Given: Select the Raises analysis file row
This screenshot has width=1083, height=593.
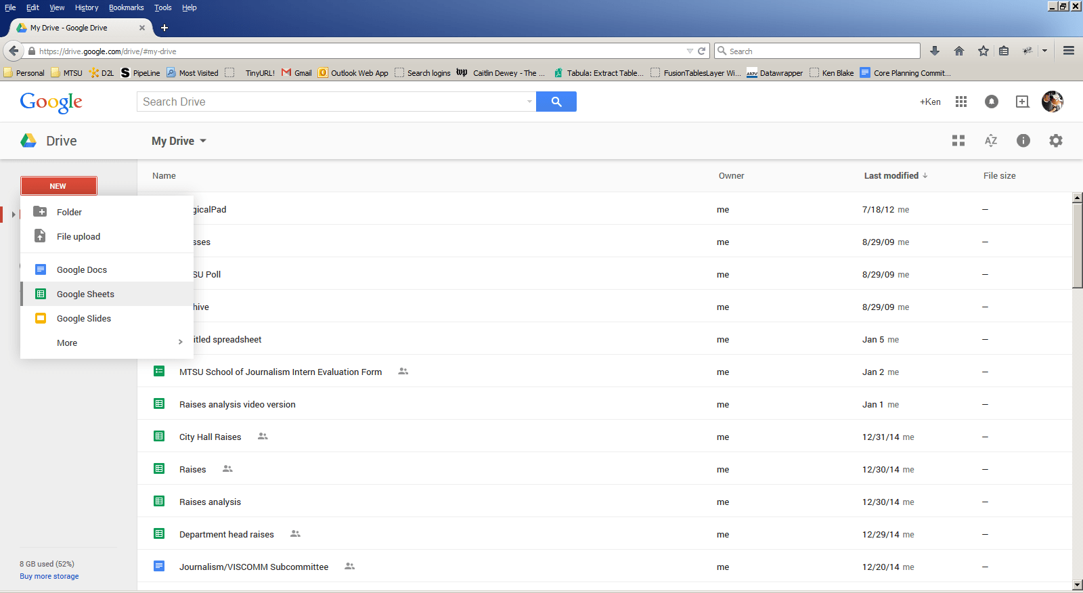Looking at the screenshot, I should click(x=604, y=502).
